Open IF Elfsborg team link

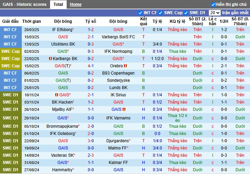(x=62, y=30)
